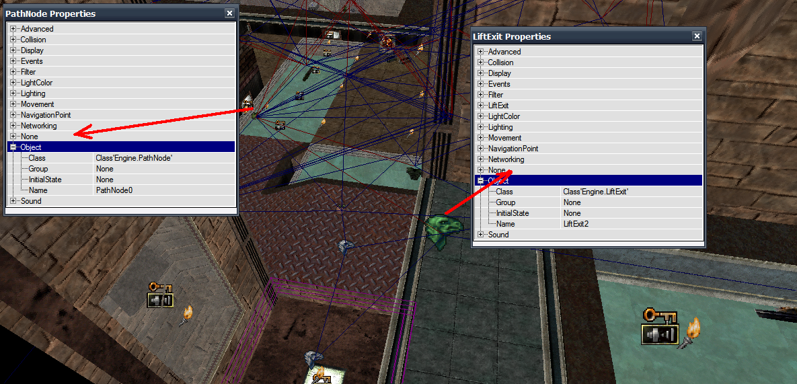797x384 pixels.
Task: Select the key-and-speaker actor icon on the right teal floor
Action: click(660, 327)
